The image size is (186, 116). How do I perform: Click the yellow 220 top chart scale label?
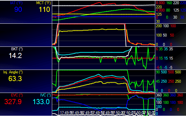tap(159, 7)
